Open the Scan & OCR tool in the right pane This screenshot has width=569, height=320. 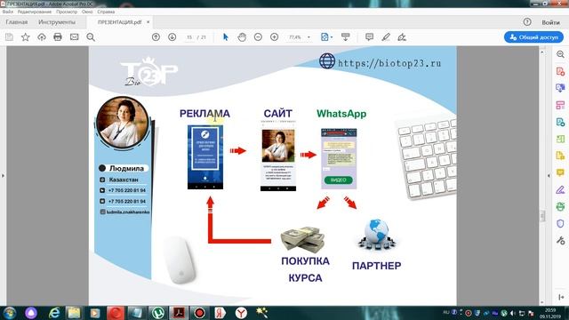pos(560,206)
